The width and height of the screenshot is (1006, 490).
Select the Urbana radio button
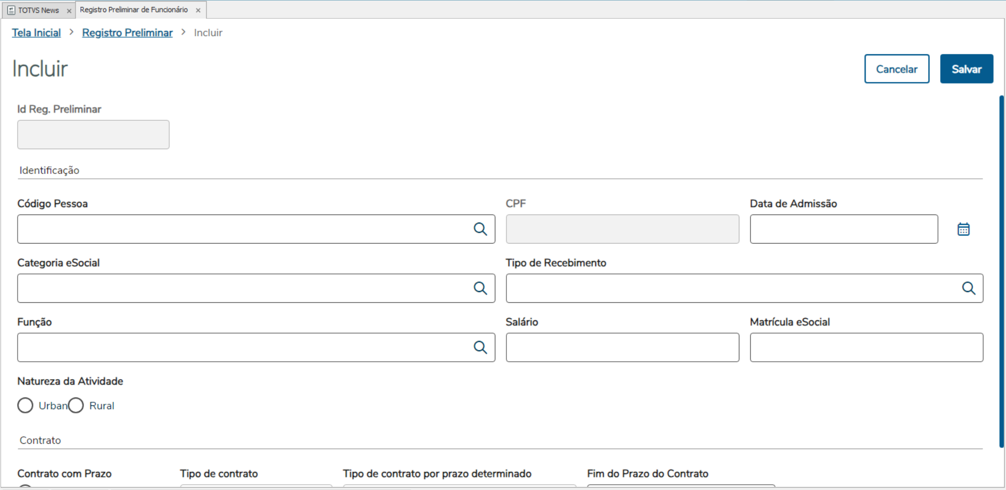(x=25, y=405)
